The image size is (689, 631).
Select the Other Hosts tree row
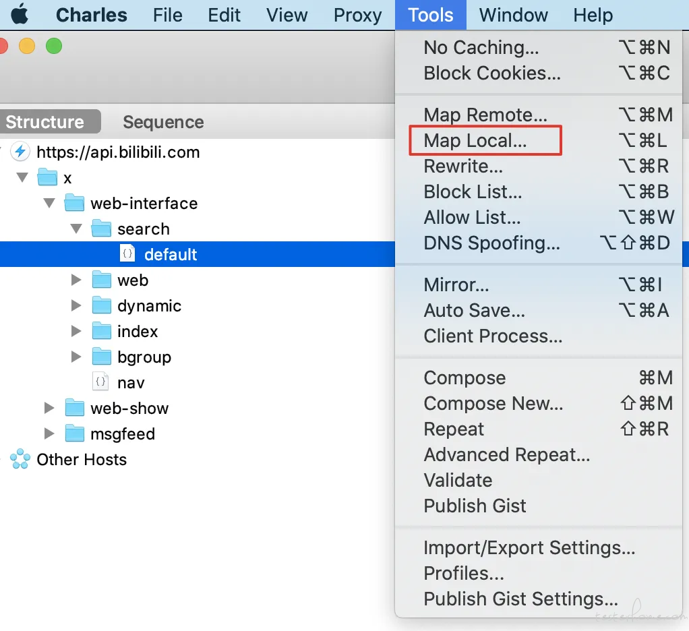click(198, 459)
